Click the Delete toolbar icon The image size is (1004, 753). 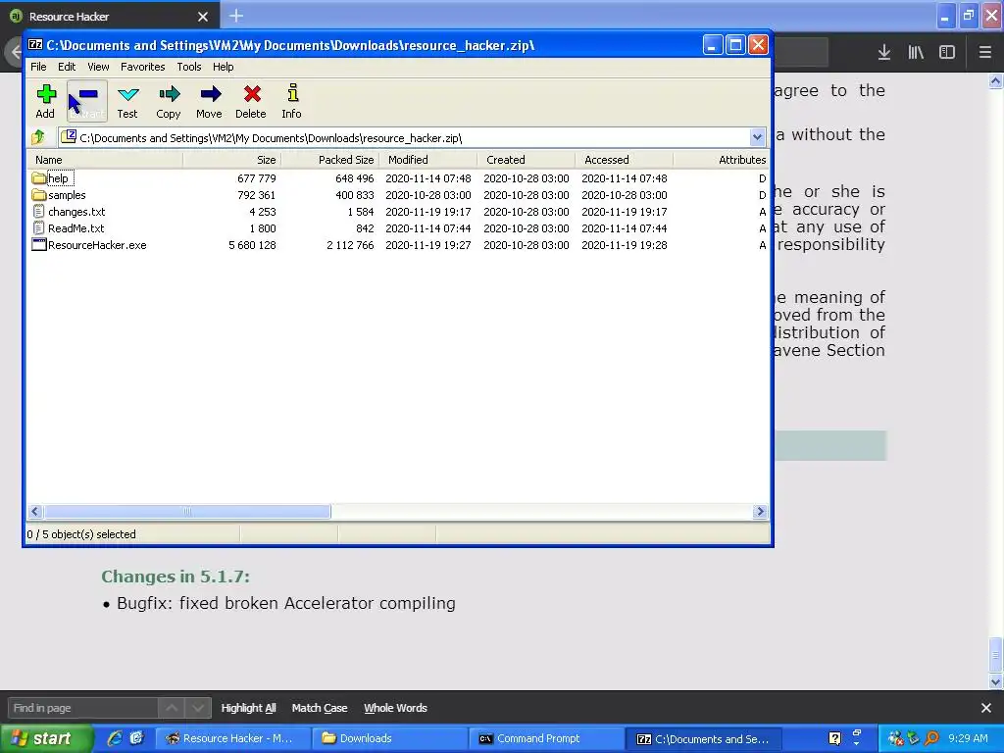(x=251, y=101)
